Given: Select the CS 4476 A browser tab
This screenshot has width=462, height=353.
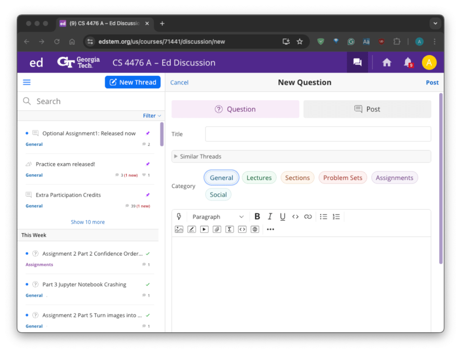Looking at the screenshot, I should 105,24.
